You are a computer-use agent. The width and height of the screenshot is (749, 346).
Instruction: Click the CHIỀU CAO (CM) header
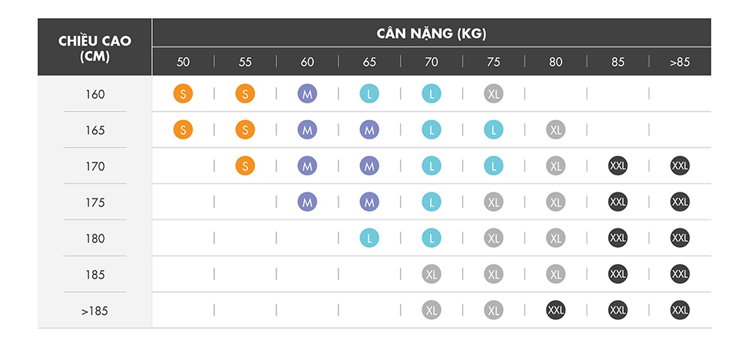click(x=94, y=48)
